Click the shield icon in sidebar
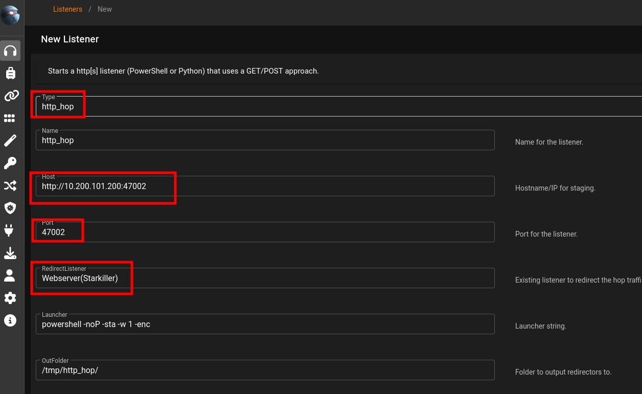Viewport: 642px width, 394px height. click(10, 208)
